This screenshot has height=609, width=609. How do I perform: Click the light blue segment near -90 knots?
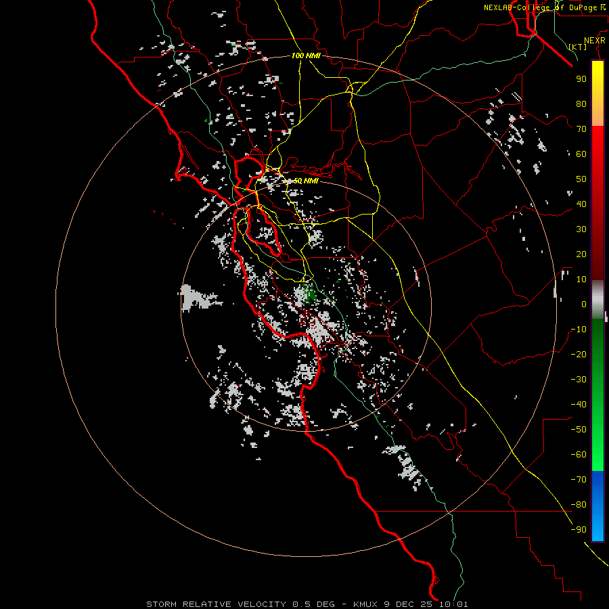[597, 528]
